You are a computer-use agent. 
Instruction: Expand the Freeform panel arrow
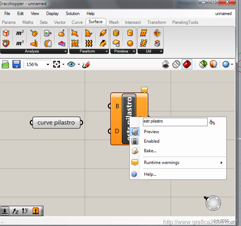(x=107, y=51)
